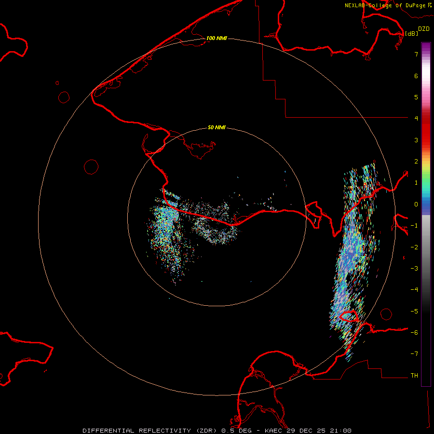This screenshot has height=434, width=434.
Task: Click the -1 value on the scale
Action: pos(414,226)
